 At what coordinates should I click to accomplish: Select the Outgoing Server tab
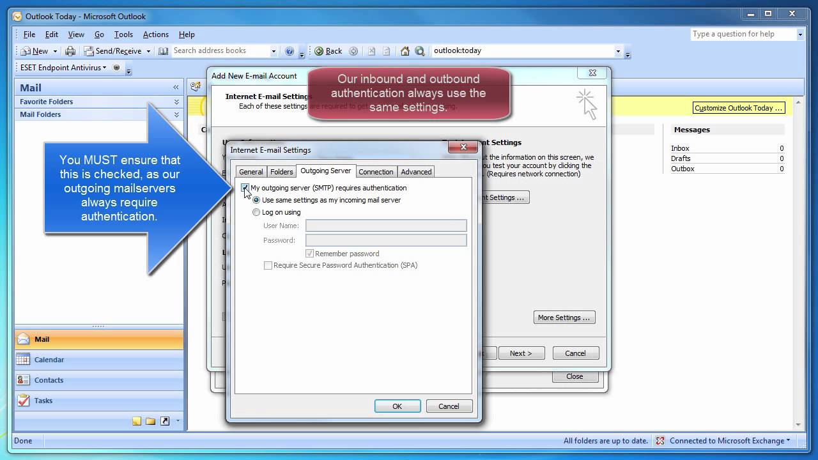click(x=325, y=171)
